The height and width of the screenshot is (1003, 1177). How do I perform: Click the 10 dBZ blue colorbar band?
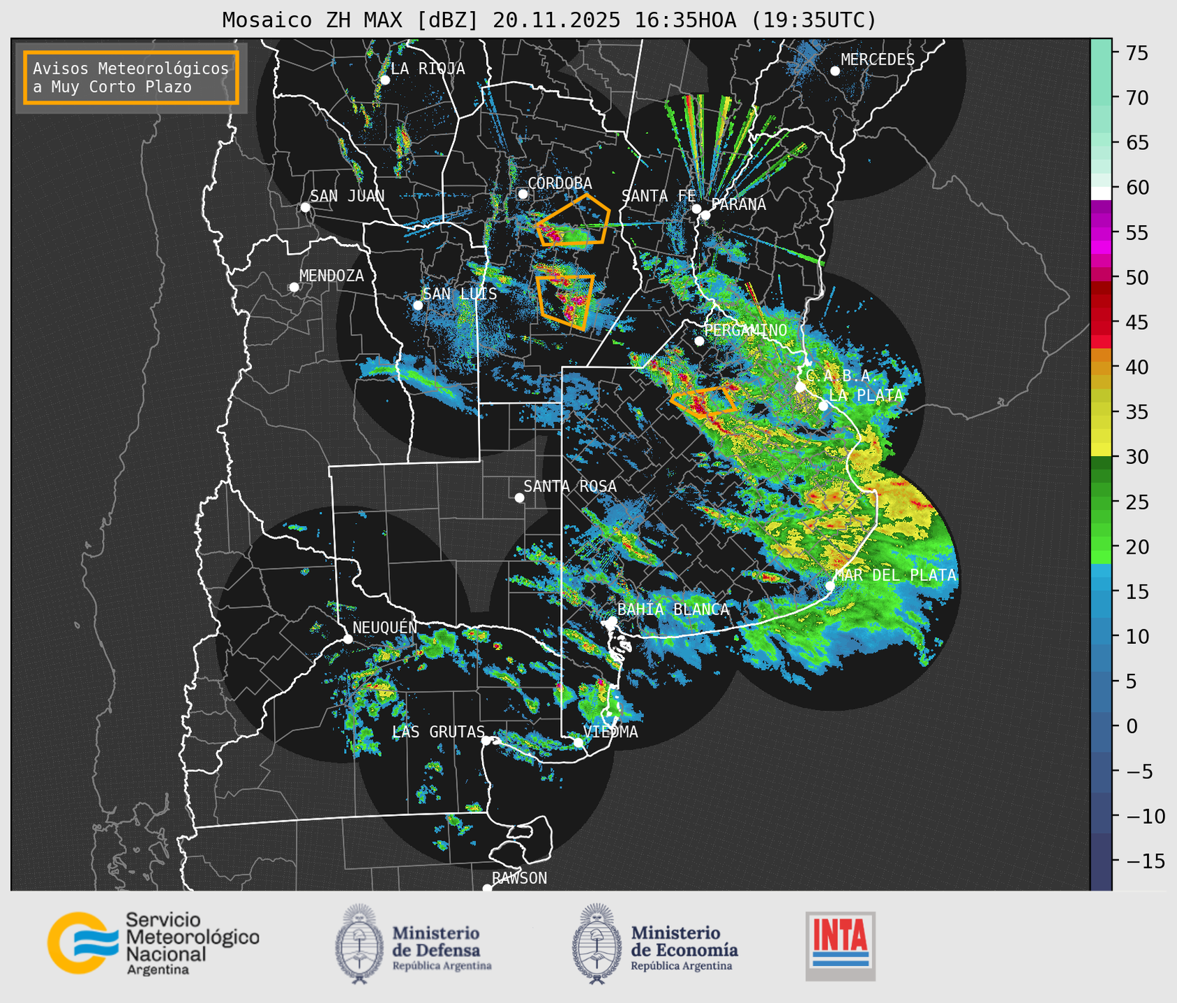[1101, 636]
